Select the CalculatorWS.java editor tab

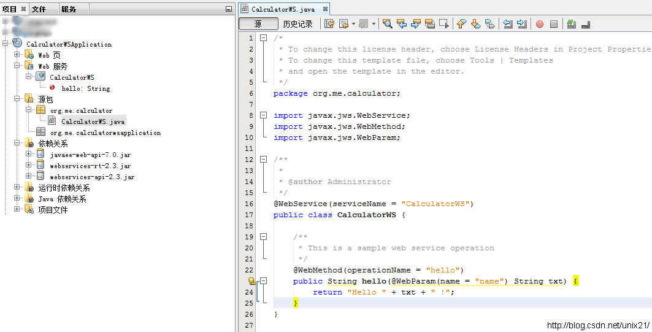coord(283,9)
